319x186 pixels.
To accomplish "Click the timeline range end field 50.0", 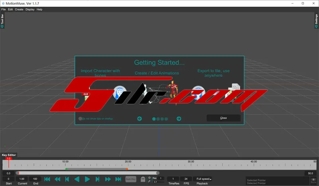I will tap(311, 173).
